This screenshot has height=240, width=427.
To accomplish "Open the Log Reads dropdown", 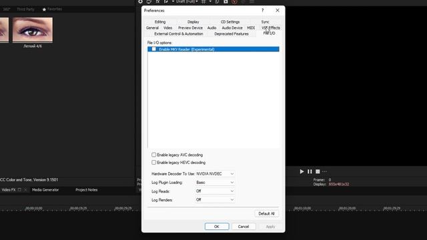I will [x=215, y=191].
